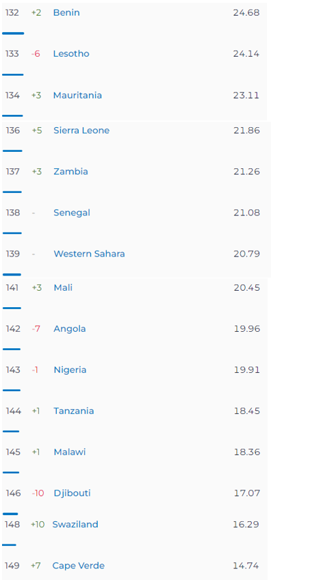Image resolution: width=321 pixels, height=580 pixels.
Task: Open the Swaziland country page
Action: point(75,525)
